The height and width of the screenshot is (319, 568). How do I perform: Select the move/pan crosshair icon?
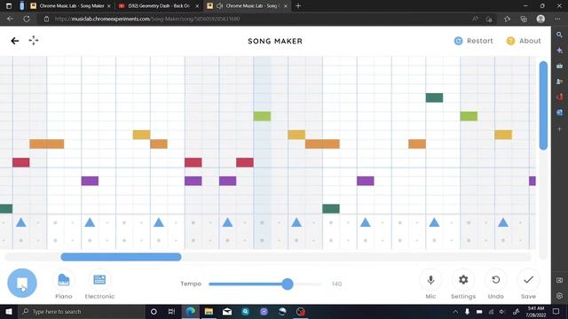click(x=34, y=41)
